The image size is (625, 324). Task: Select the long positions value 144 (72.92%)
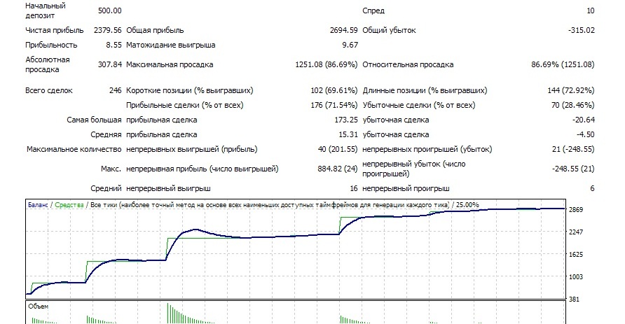point(571,90)
